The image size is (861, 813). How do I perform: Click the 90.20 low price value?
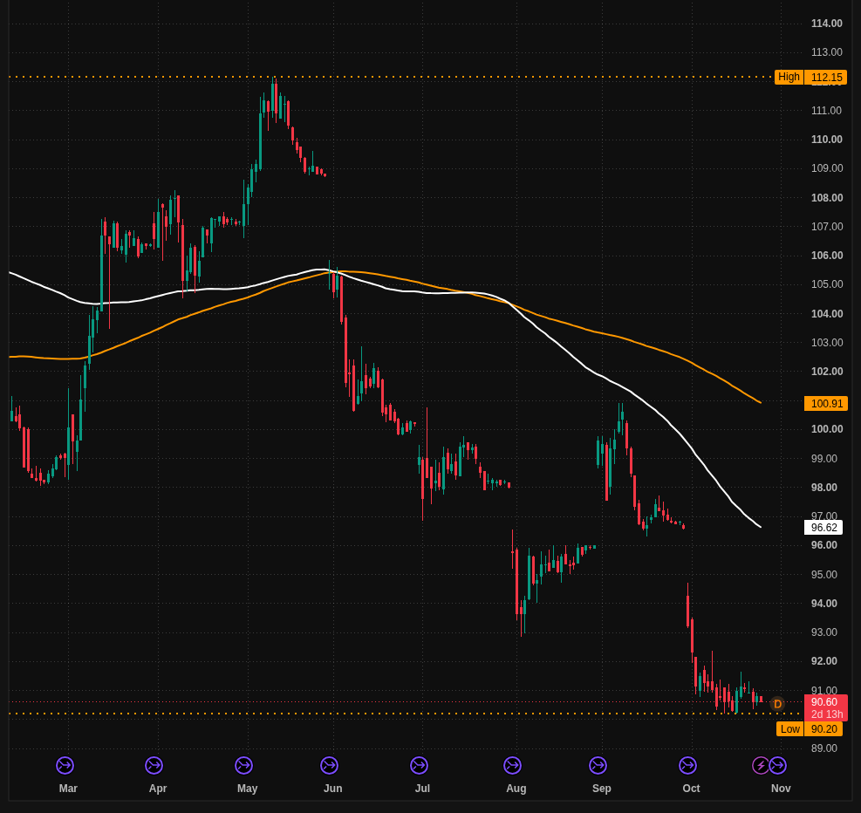point(823,729)
